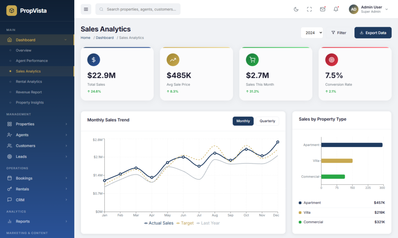
Task: Click the Leads target icon
Action: coord(10,157)
